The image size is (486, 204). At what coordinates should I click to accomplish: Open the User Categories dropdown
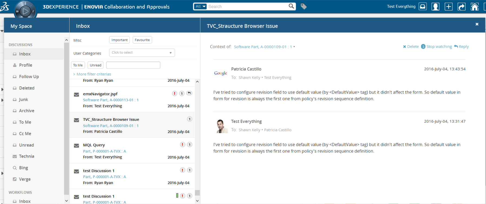[x=142, y=53]
